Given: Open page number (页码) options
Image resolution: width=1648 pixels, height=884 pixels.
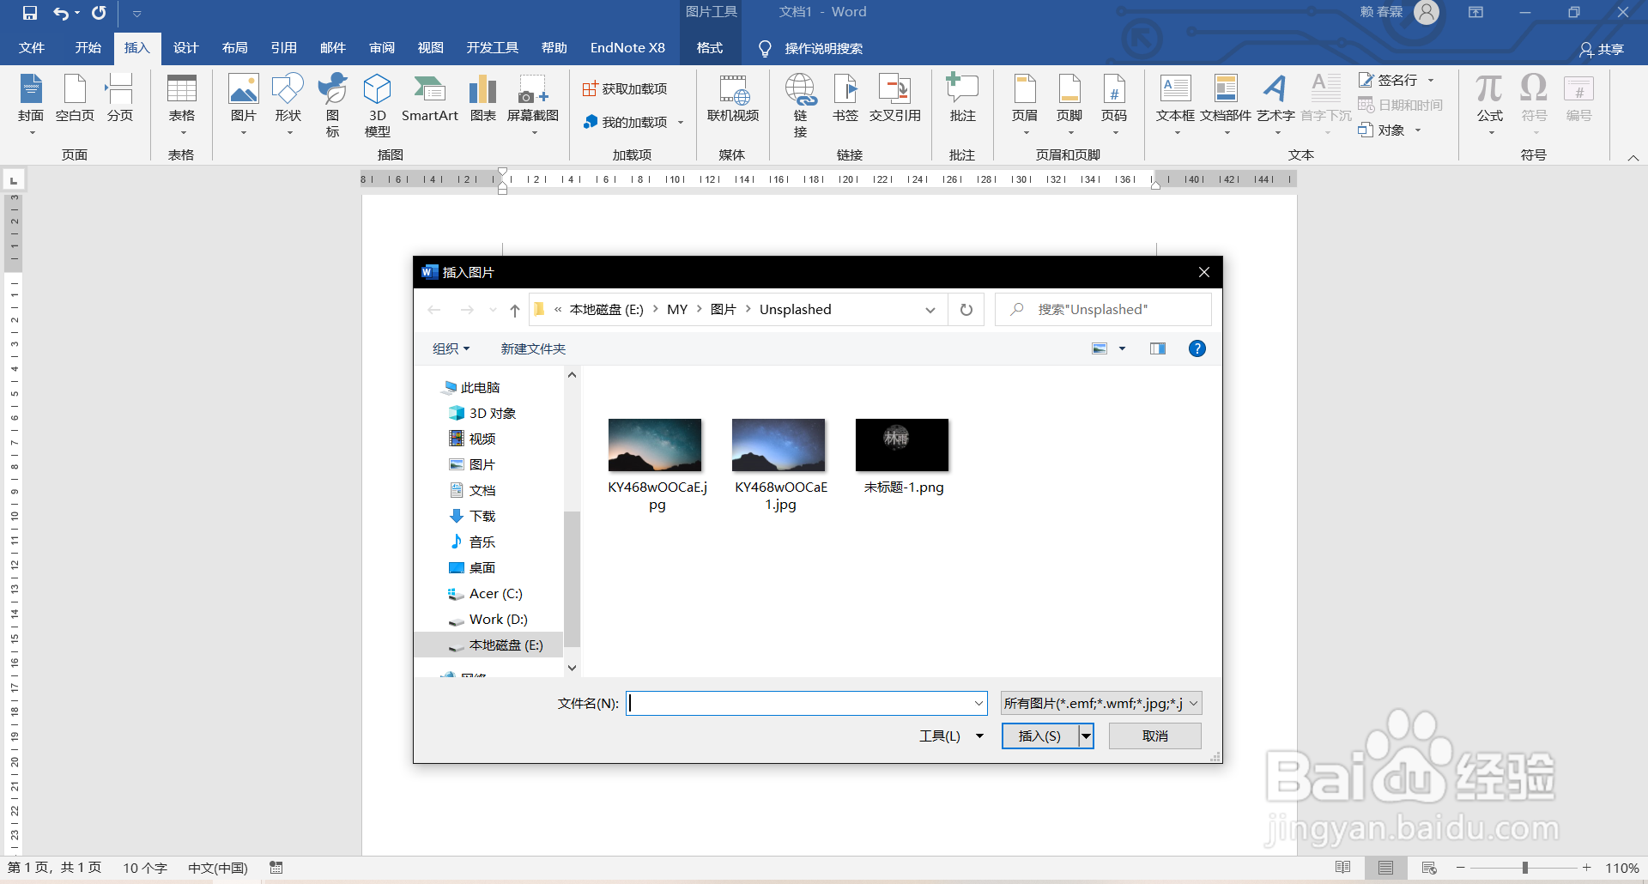Looking at the screenshot, I should pos(1114,105).
